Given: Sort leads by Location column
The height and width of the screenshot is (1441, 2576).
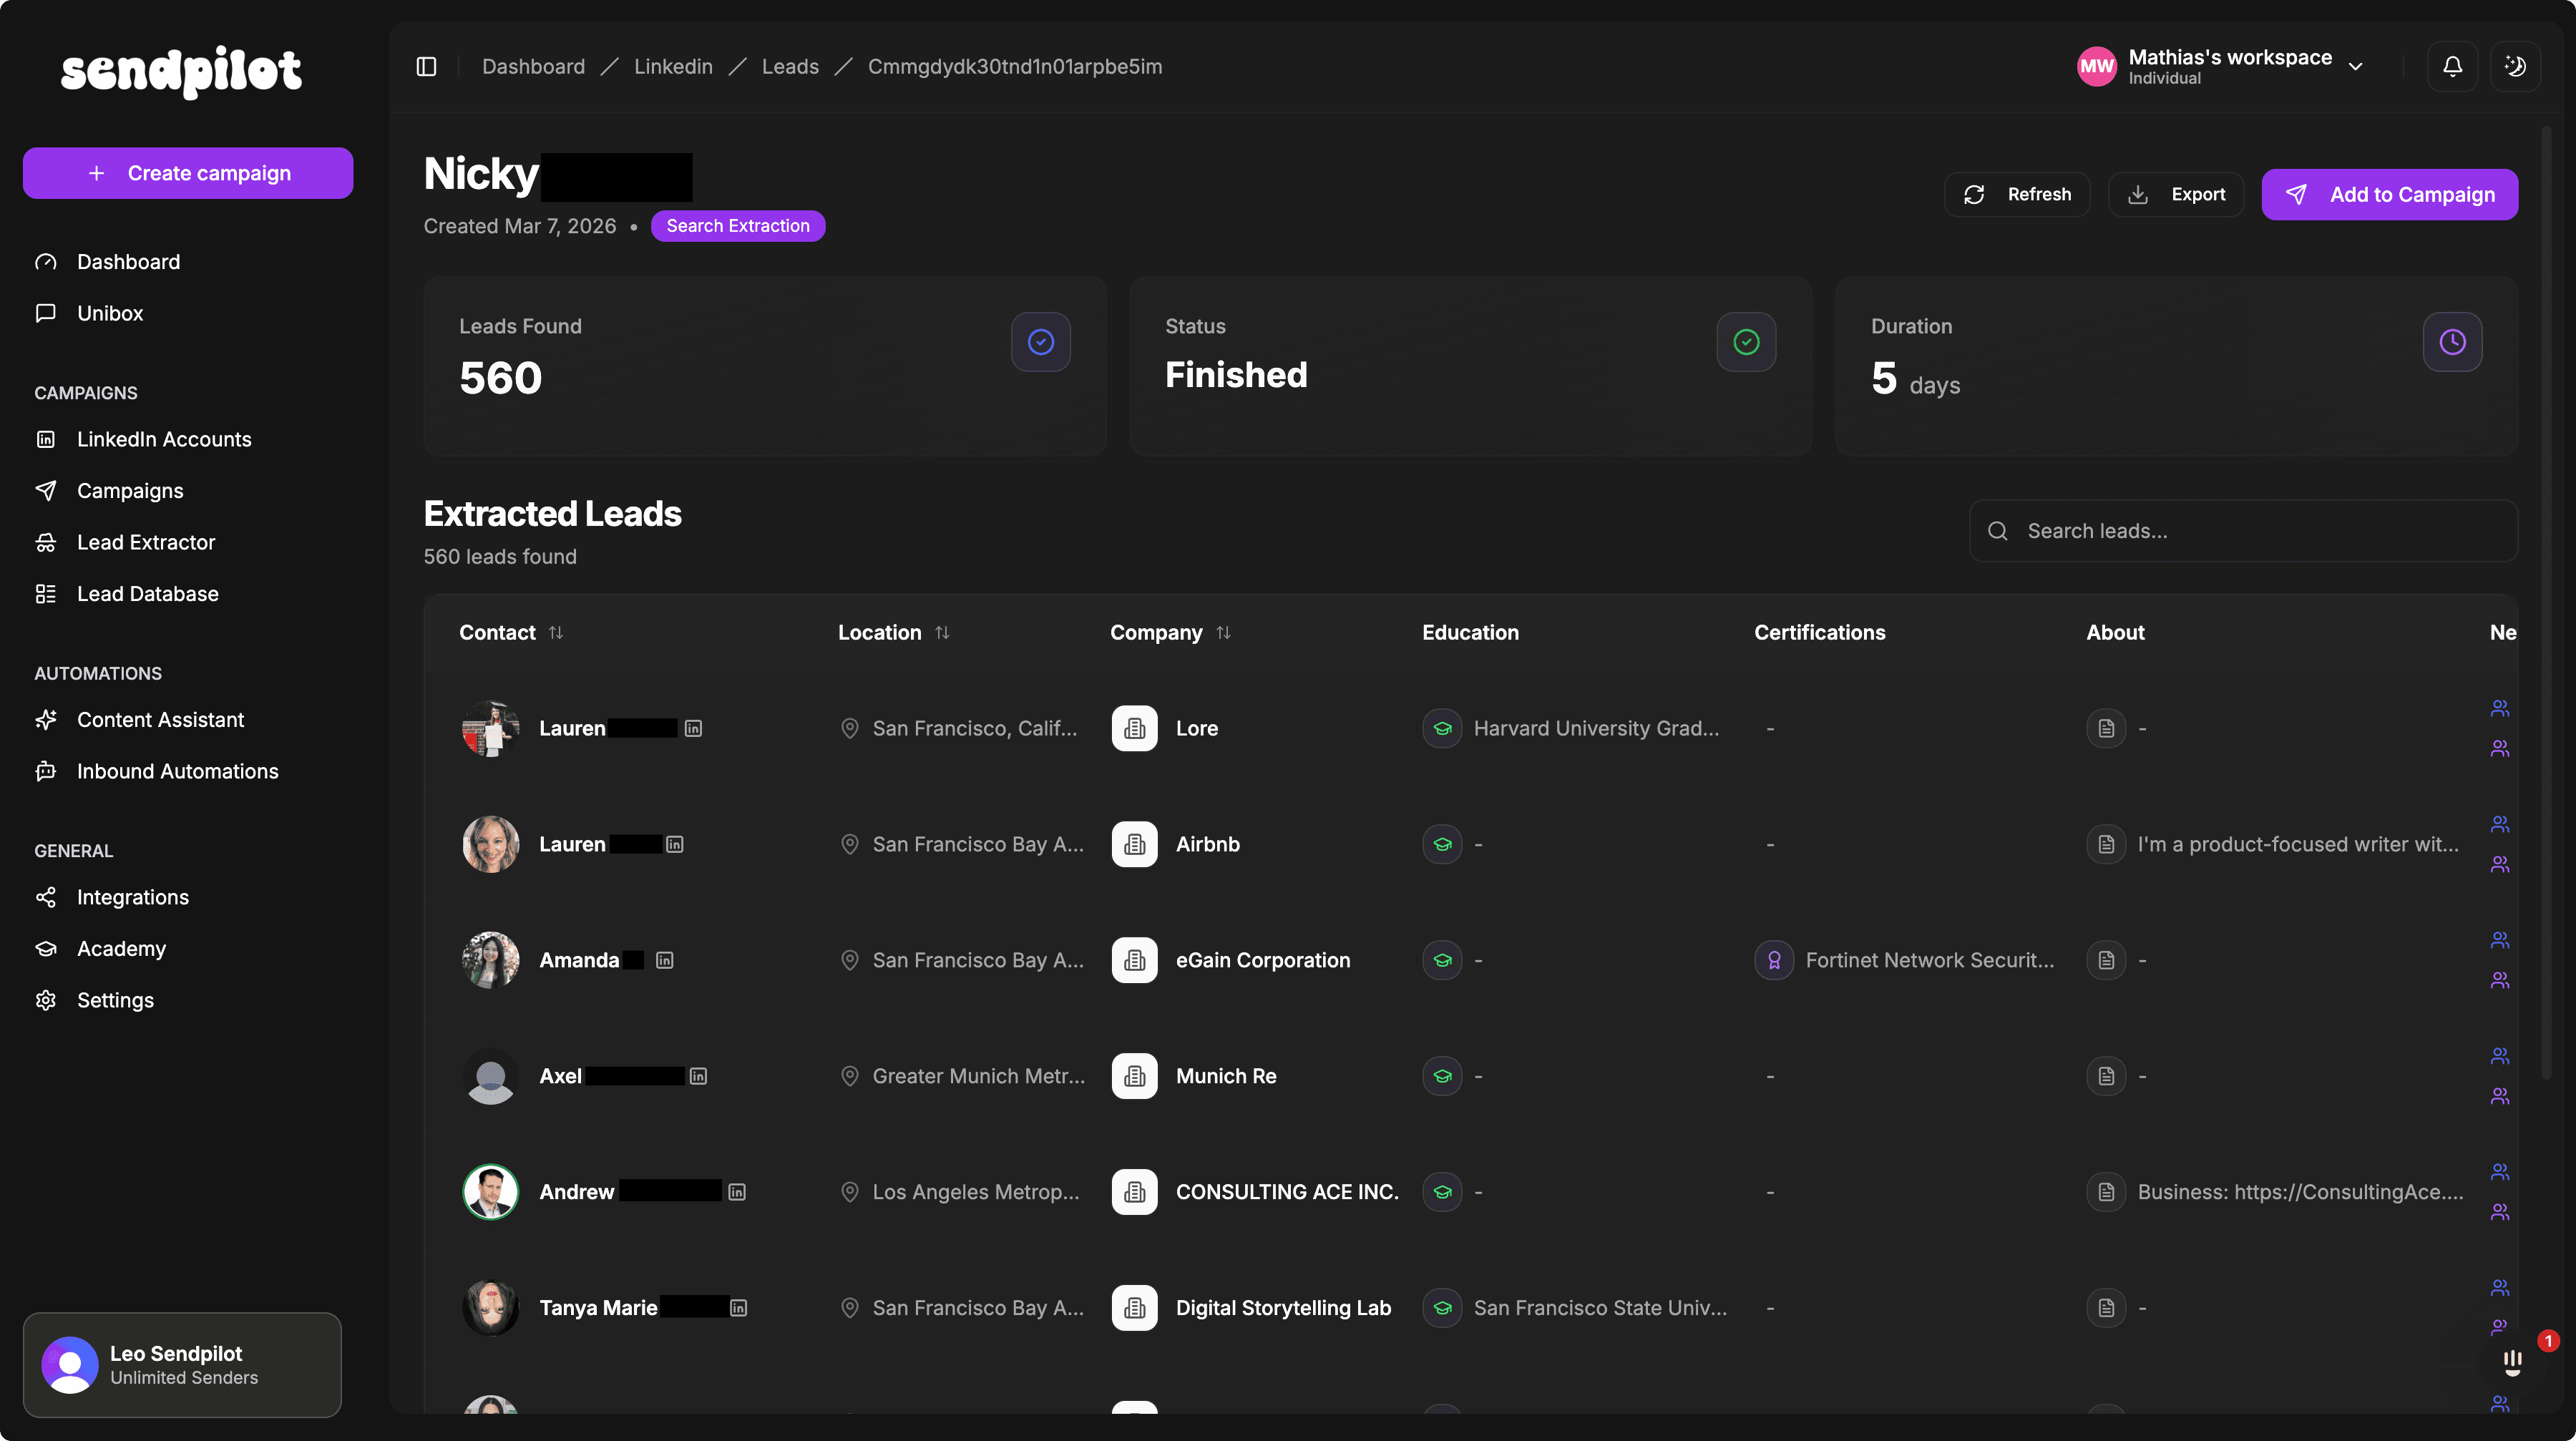Looking at the screenshot, I should [942, 632].
